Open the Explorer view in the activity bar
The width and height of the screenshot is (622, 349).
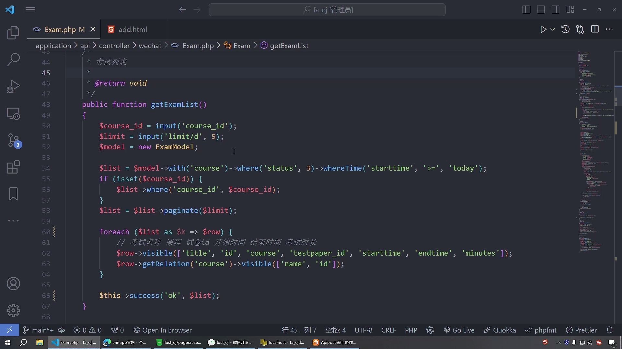click(13, 33)
